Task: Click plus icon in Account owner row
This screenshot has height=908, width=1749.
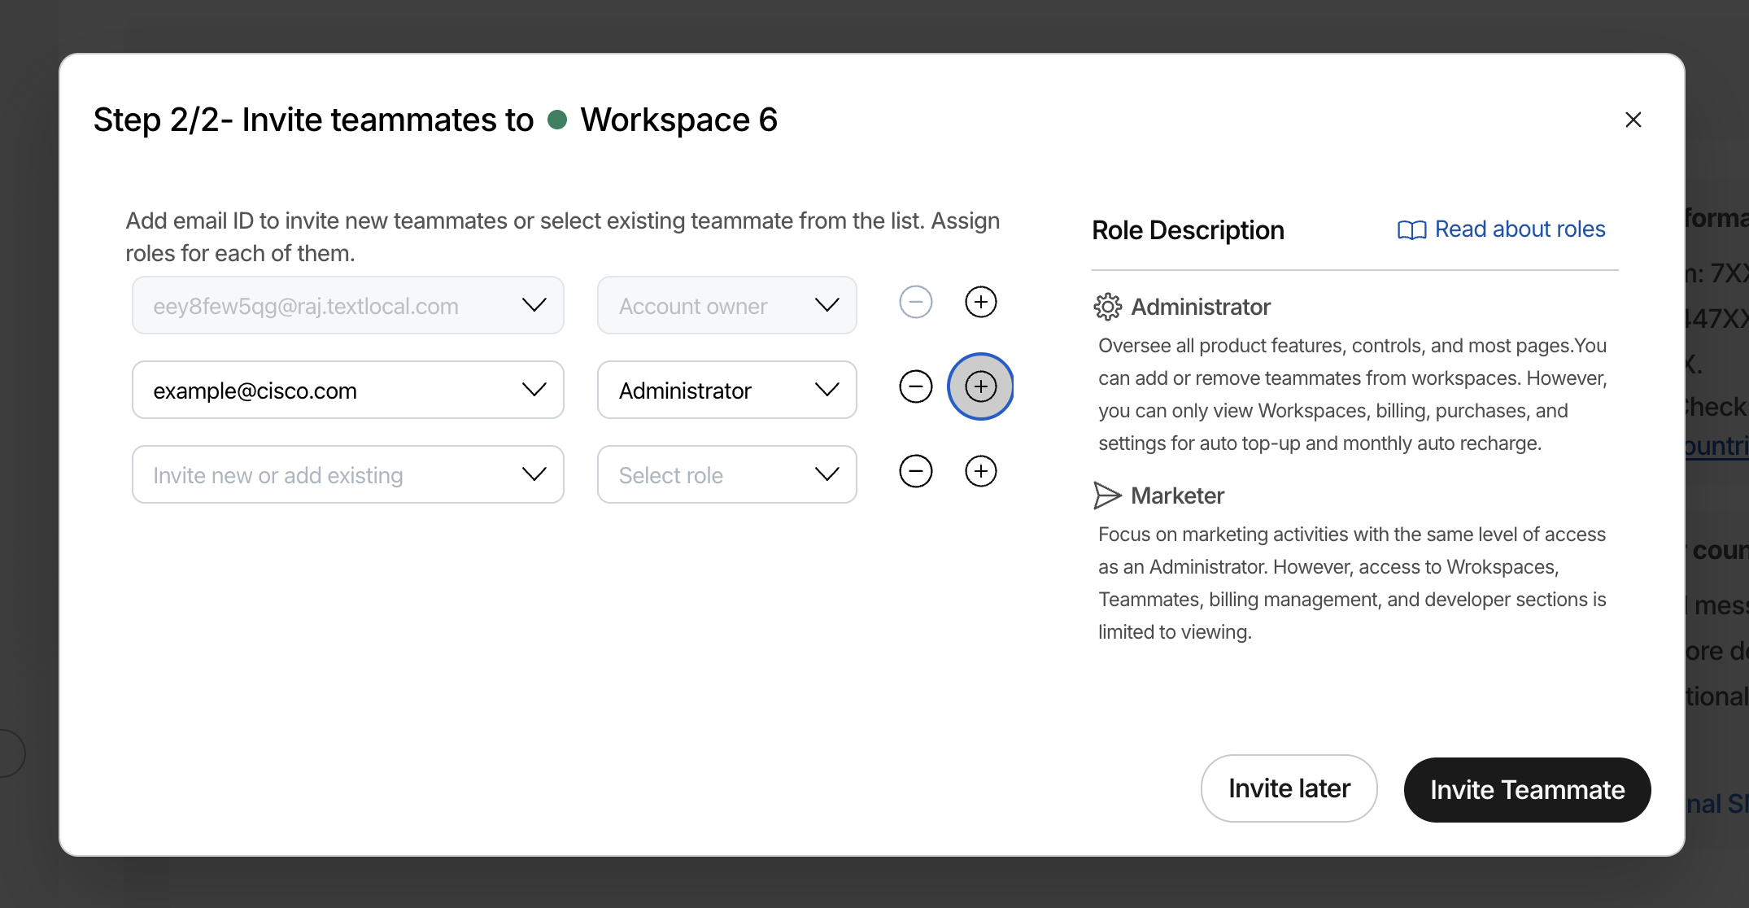Action: pos(980,303)
